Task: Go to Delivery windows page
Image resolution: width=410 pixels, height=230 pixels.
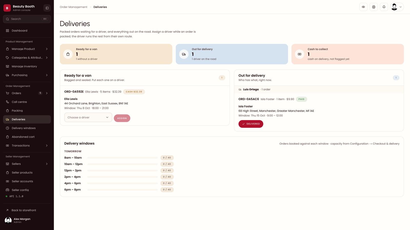Action: pyautogui.click(x=27, y=128)
